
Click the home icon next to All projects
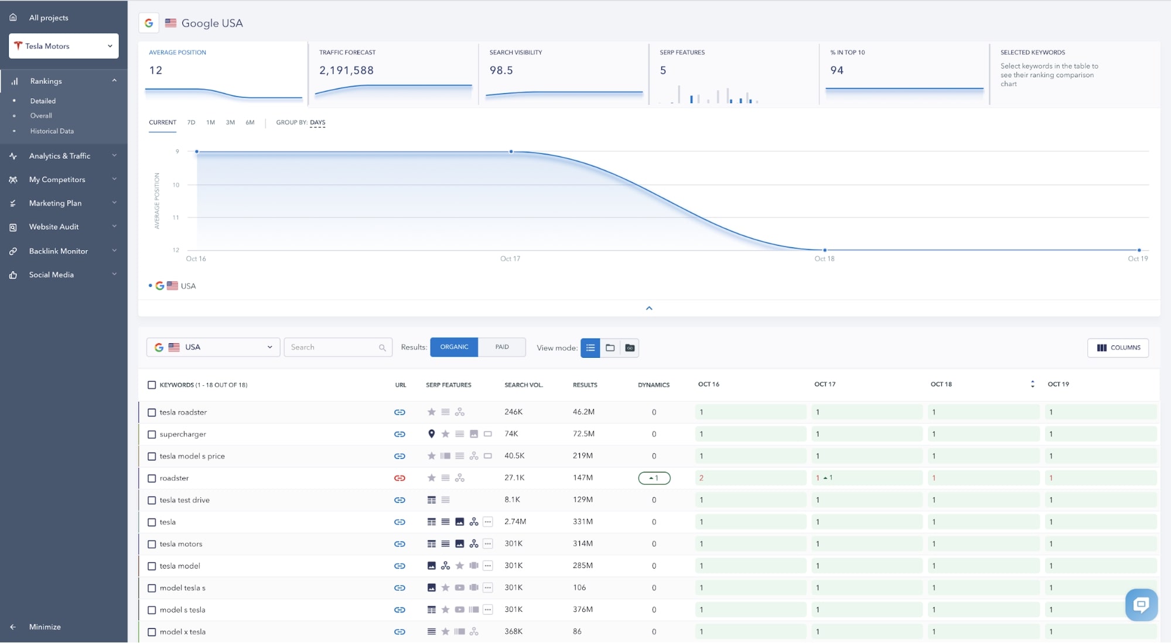tap(13, 18)
